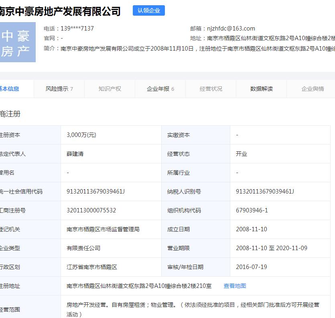
Task: Open the 知识产权 tab
Action: (109, 89)
